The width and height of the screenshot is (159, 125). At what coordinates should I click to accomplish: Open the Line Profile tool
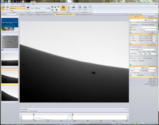[69, 8]
